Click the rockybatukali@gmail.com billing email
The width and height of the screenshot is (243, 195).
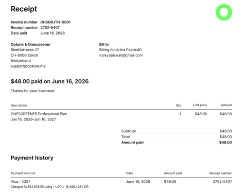tap(121, 55)
